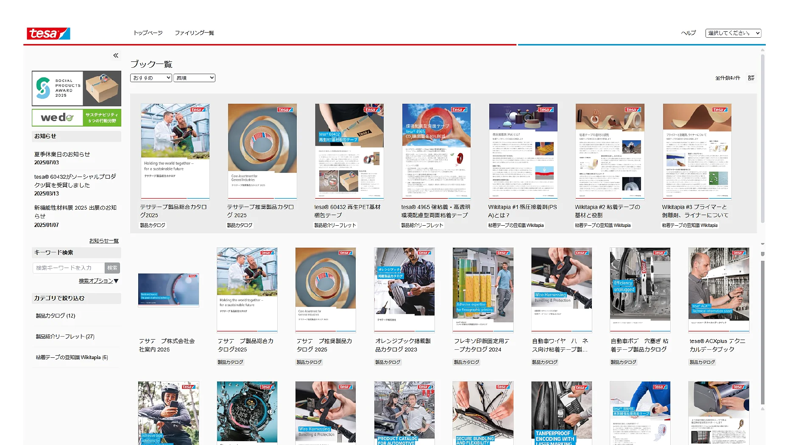Open the テサテープ製品総合カタログ2025 recommended cover
This screenshot has width=792, height=445.
[x=175, y=151]
